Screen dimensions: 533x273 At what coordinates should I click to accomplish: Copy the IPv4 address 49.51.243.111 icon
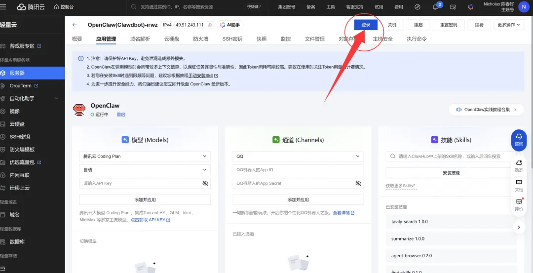(210, 25)
